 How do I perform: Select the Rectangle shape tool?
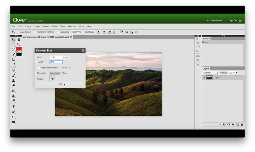(13, 122)
